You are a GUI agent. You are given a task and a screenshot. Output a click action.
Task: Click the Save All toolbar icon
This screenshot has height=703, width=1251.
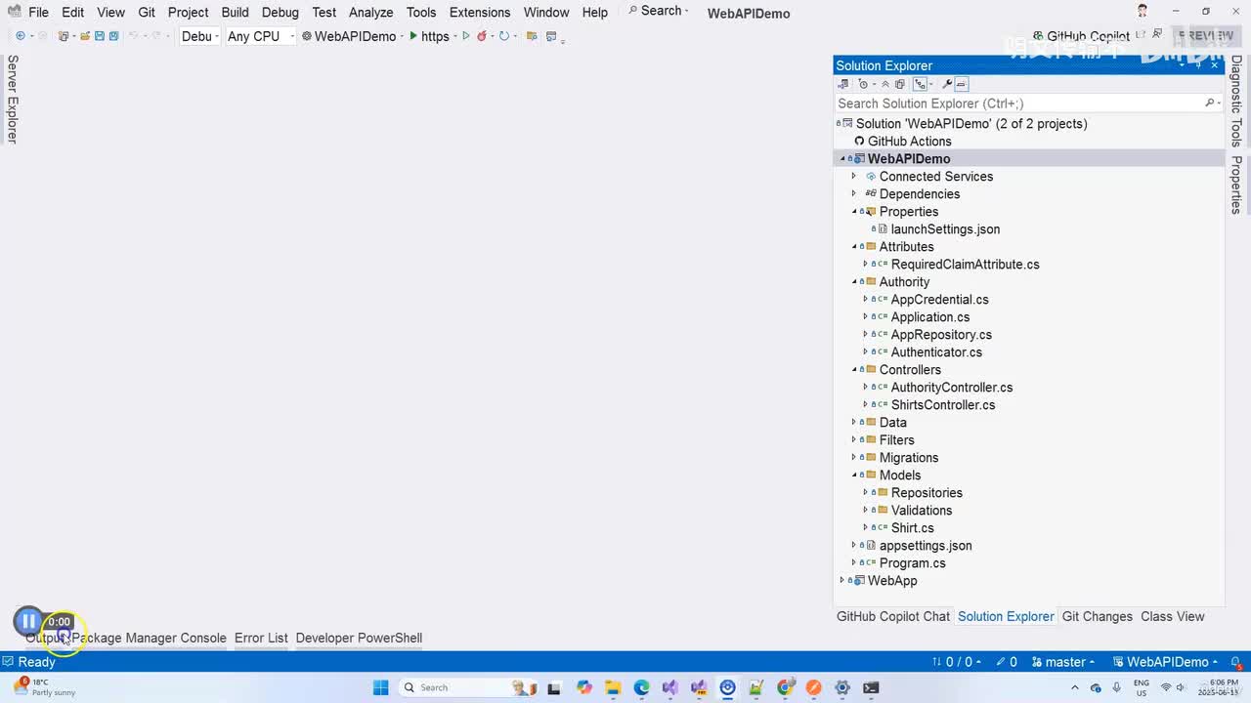click(113, 36)
